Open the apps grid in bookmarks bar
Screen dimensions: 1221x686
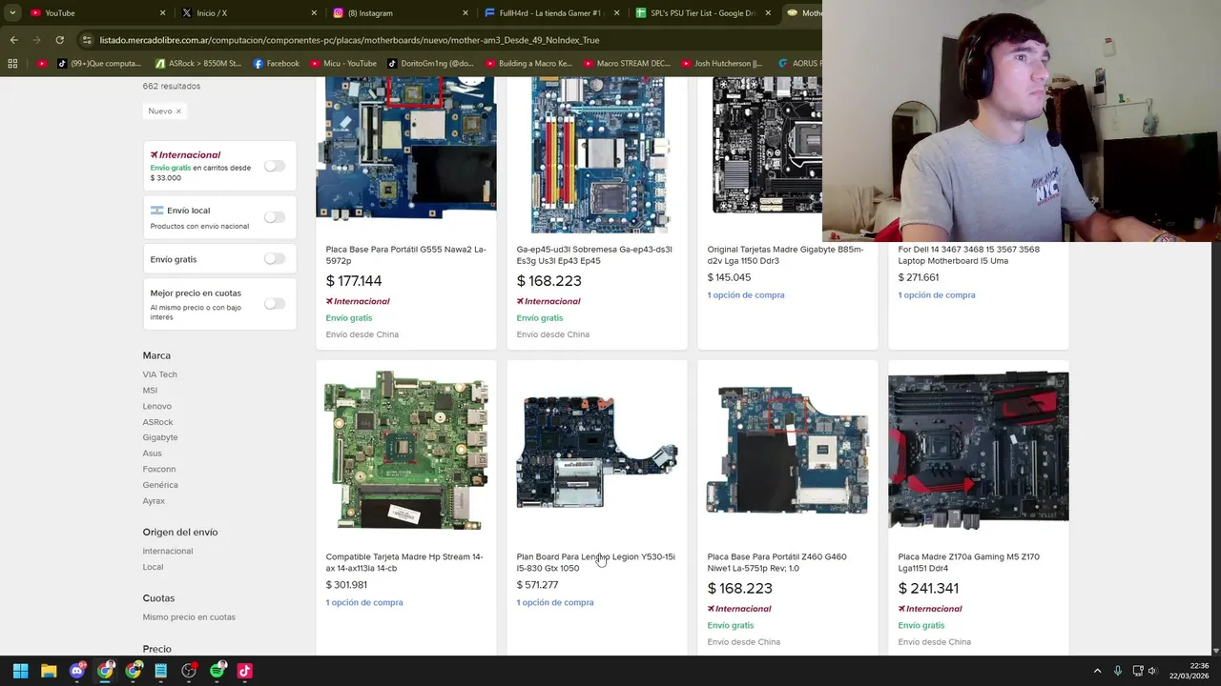[12, 64]
